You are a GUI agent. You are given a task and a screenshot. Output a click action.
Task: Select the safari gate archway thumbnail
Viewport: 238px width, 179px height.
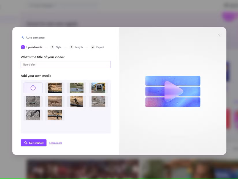click(99, 88)
